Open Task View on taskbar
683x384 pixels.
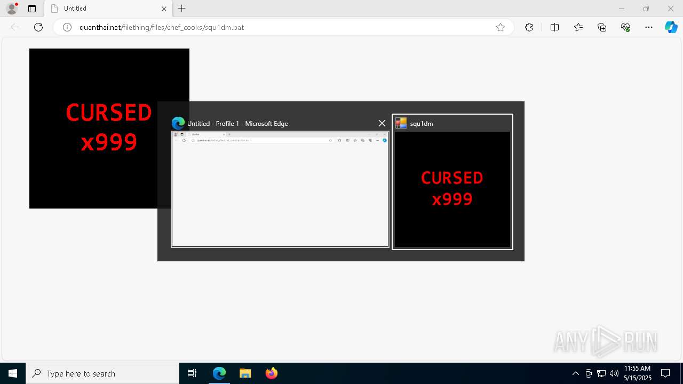[192, 373]
